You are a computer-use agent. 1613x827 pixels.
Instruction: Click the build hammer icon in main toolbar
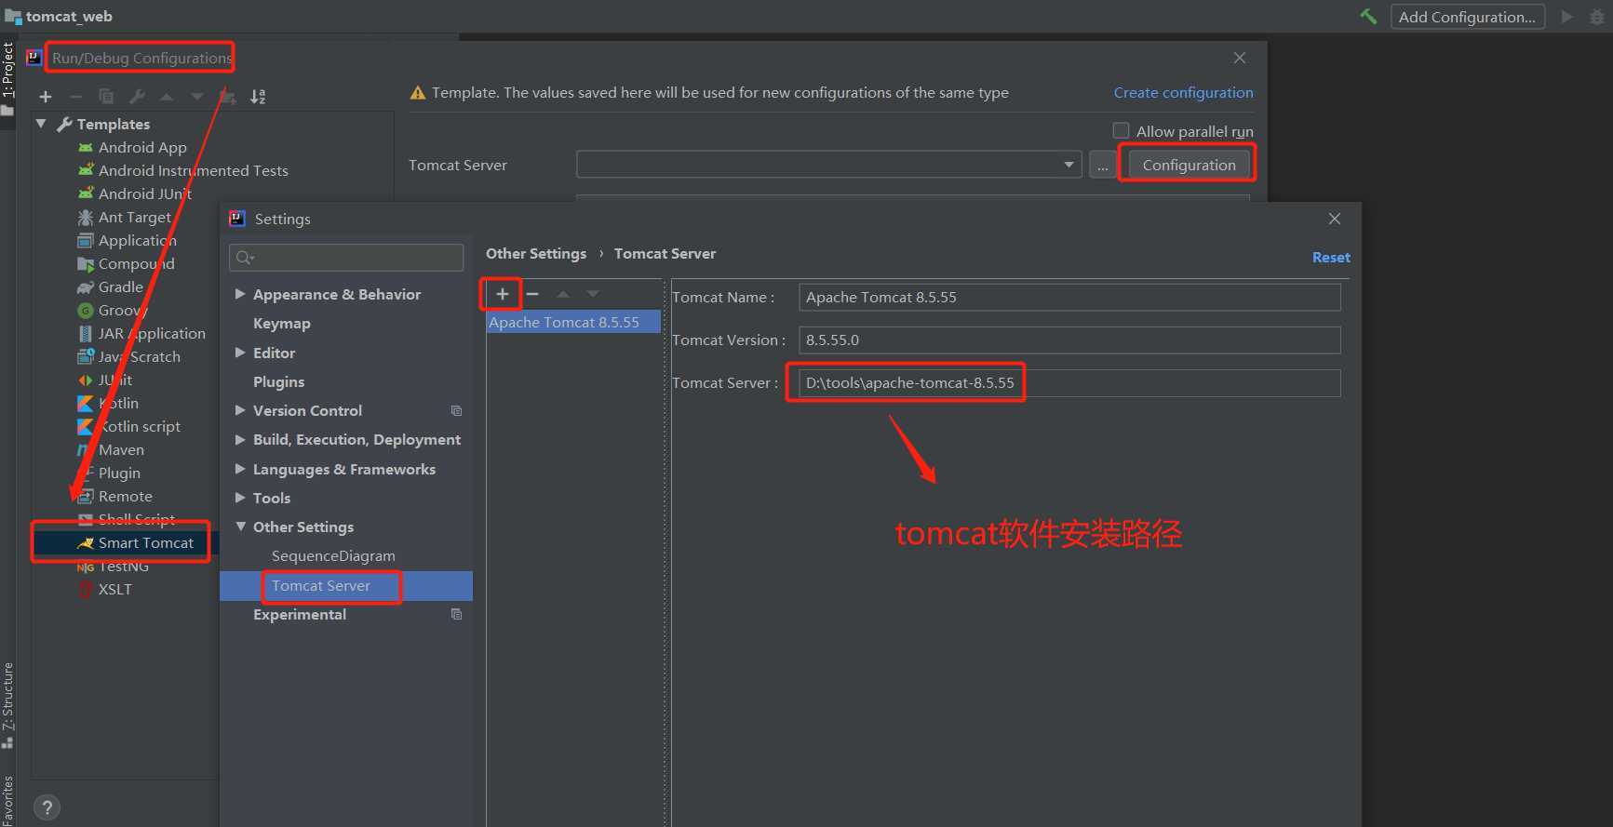pyautogui.click(x=1368, y=17)
